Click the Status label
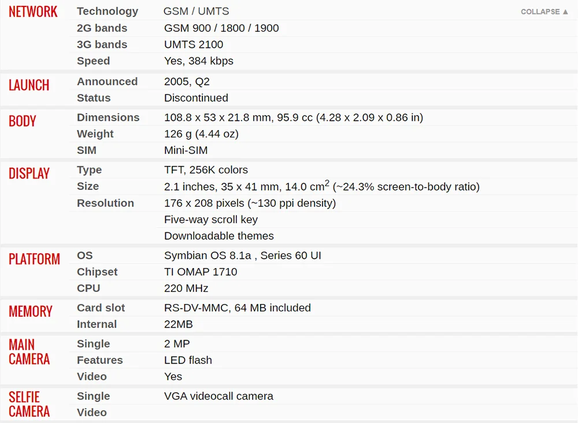 94,98
